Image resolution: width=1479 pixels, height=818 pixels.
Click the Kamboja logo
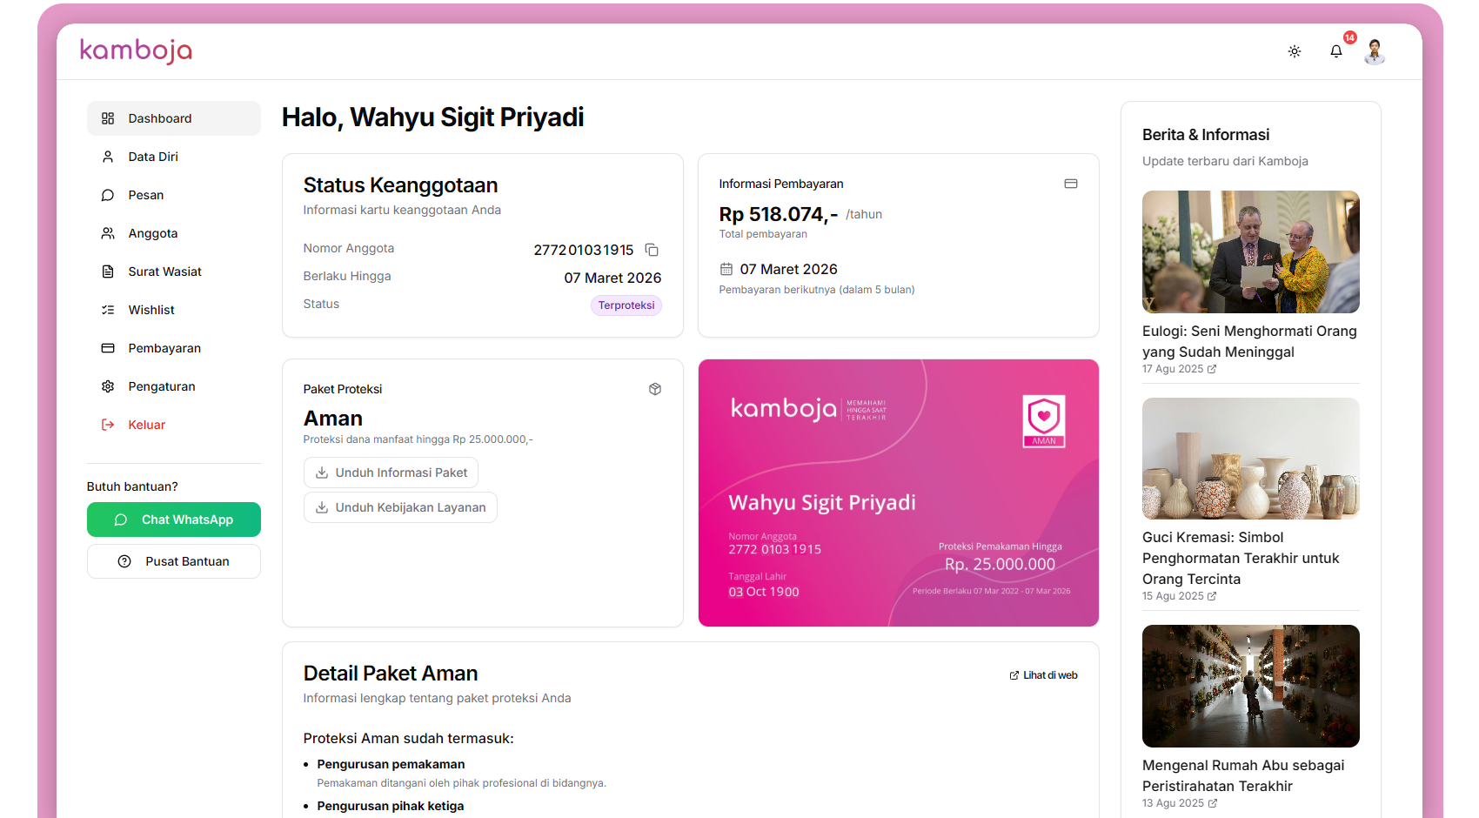coord(136,50)
